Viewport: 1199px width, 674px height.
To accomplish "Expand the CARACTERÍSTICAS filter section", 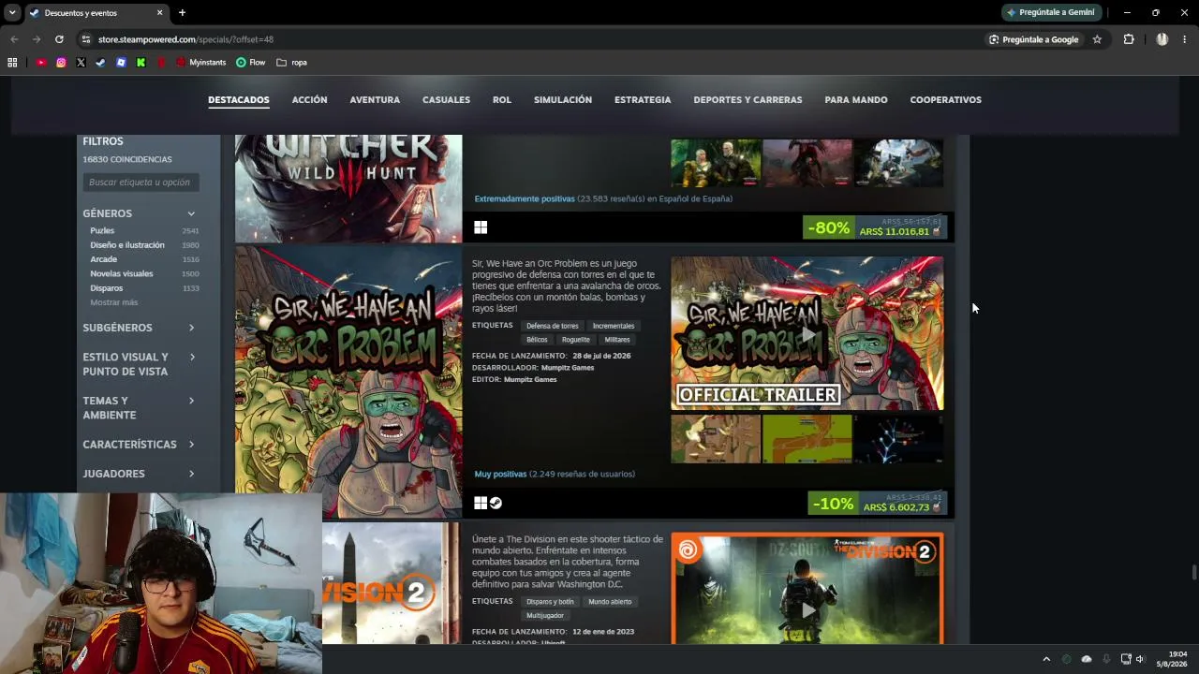I will coord(191,445).
